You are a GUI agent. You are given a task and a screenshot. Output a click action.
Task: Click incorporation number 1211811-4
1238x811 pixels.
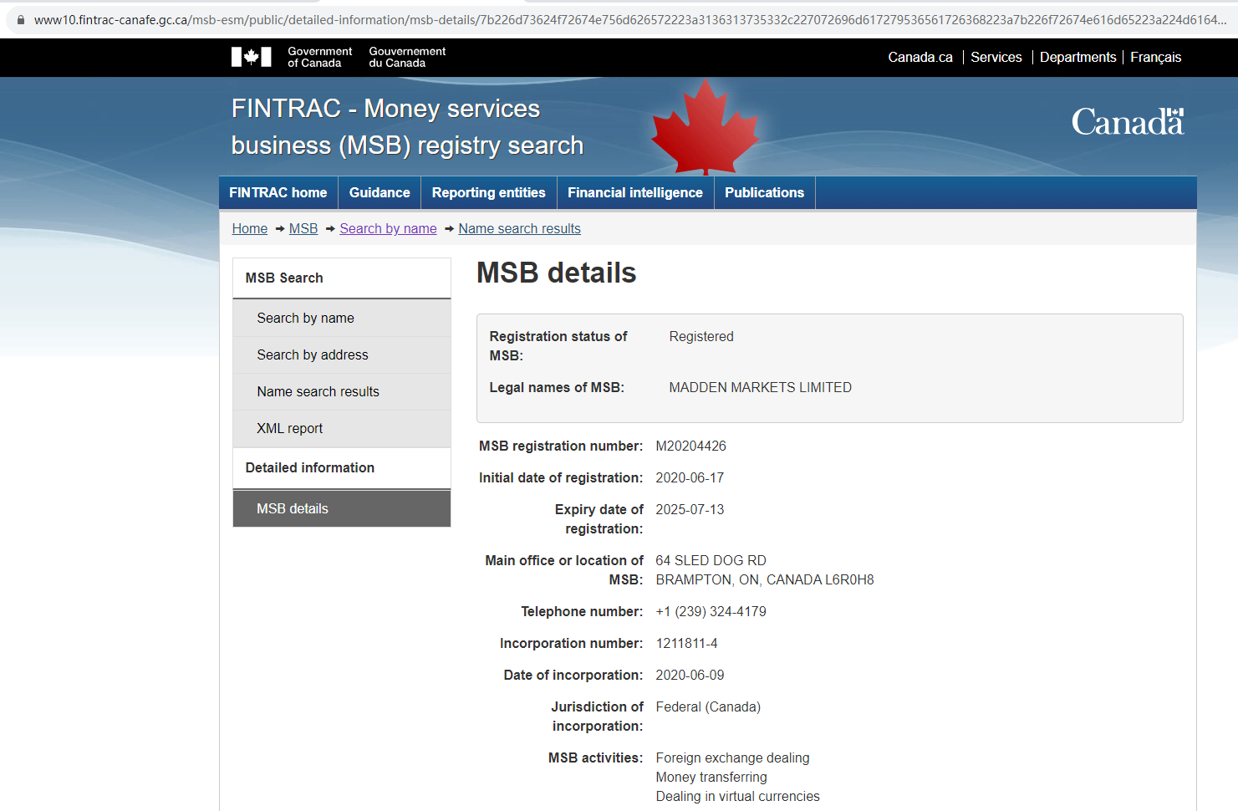pos(686,643)
